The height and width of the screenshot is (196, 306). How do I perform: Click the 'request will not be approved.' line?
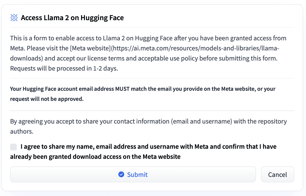47,99
